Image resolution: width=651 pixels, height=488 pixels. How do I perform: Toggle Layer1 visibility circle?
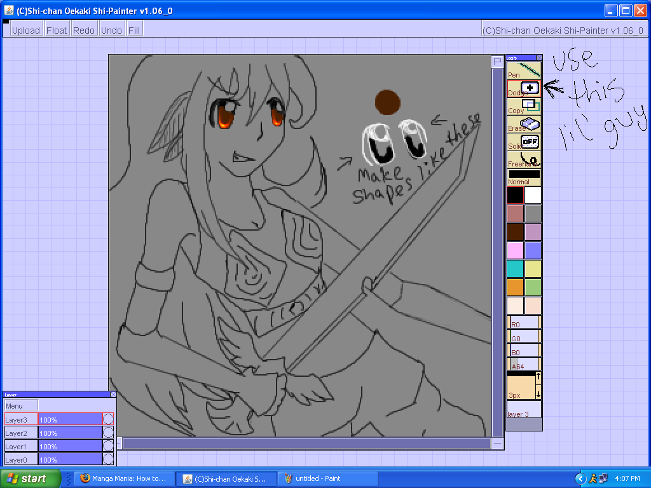pyautogui.click(x=108, y=446)
